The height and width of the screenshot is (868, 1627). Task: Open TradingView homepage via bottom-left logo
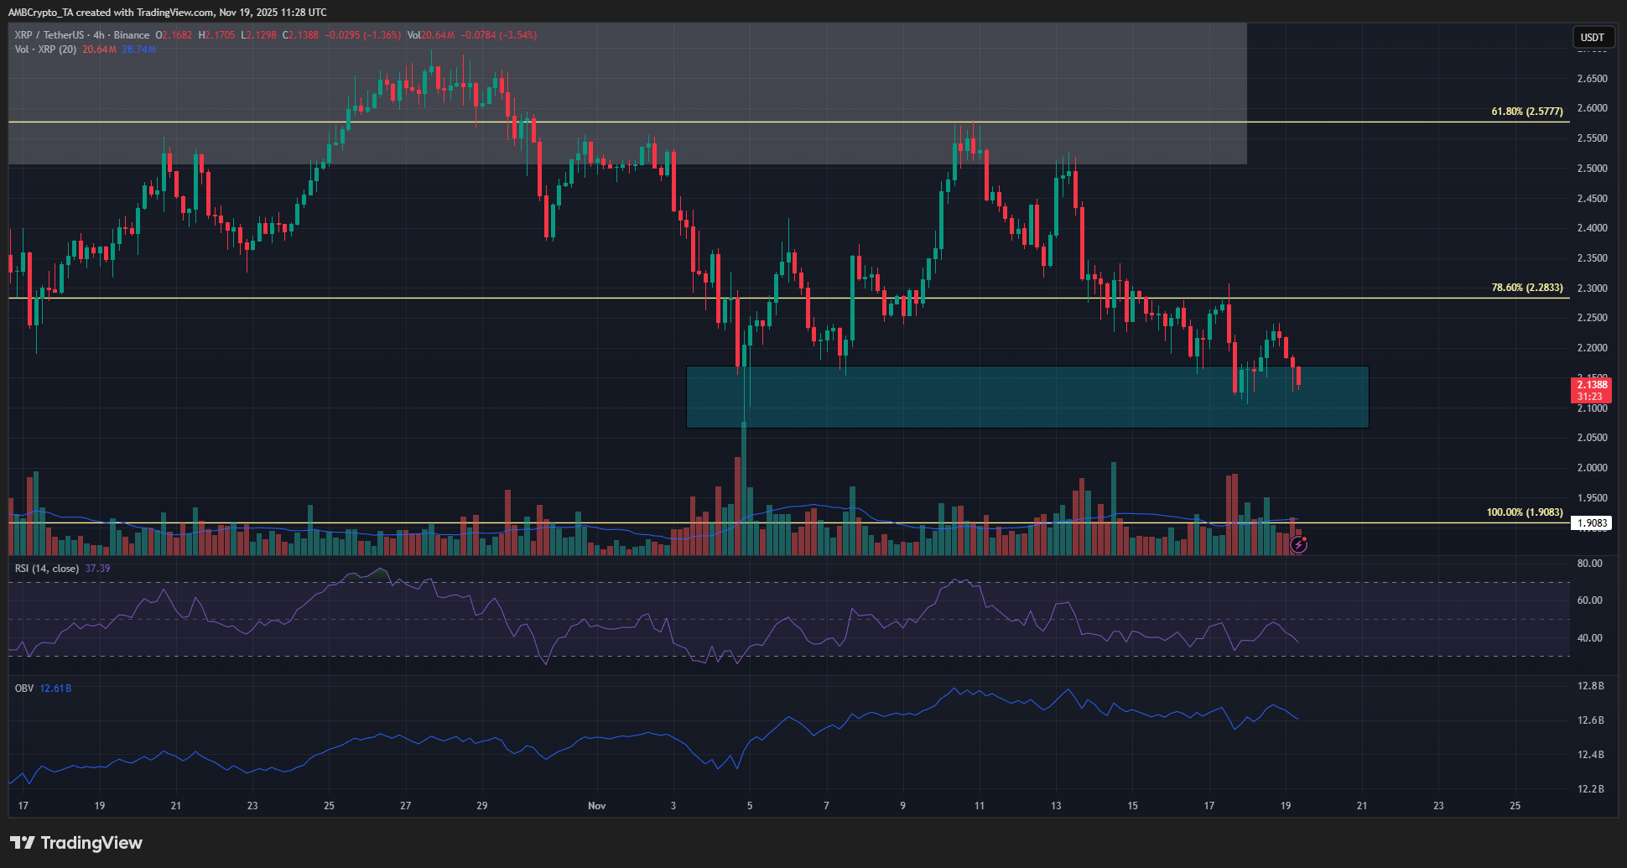pos(75,843)
